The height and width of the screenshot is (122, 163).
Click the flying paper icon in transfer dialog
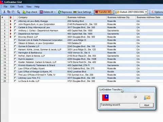coord(135,97)
